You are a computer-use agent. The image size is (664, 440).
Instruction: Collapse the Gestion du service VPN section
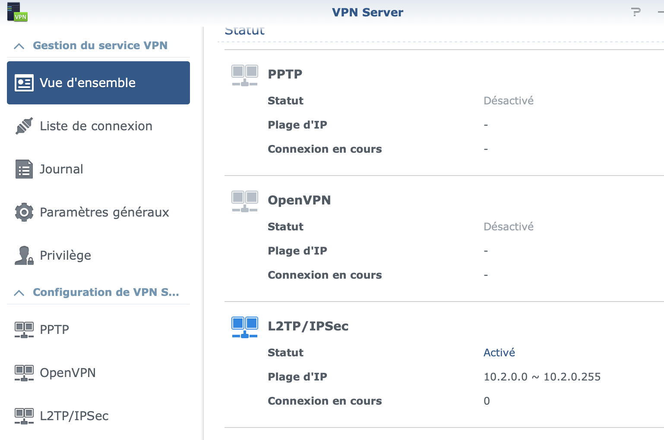[x=19, y=46]
